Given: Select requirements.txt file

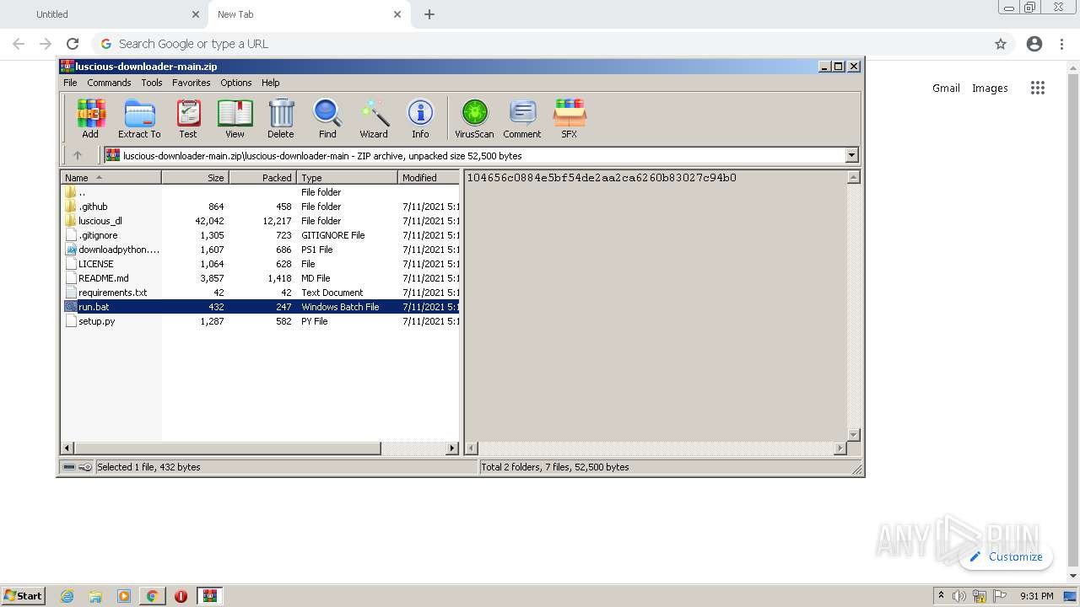Looking at the screenshot, I should (x=261, y=293).
